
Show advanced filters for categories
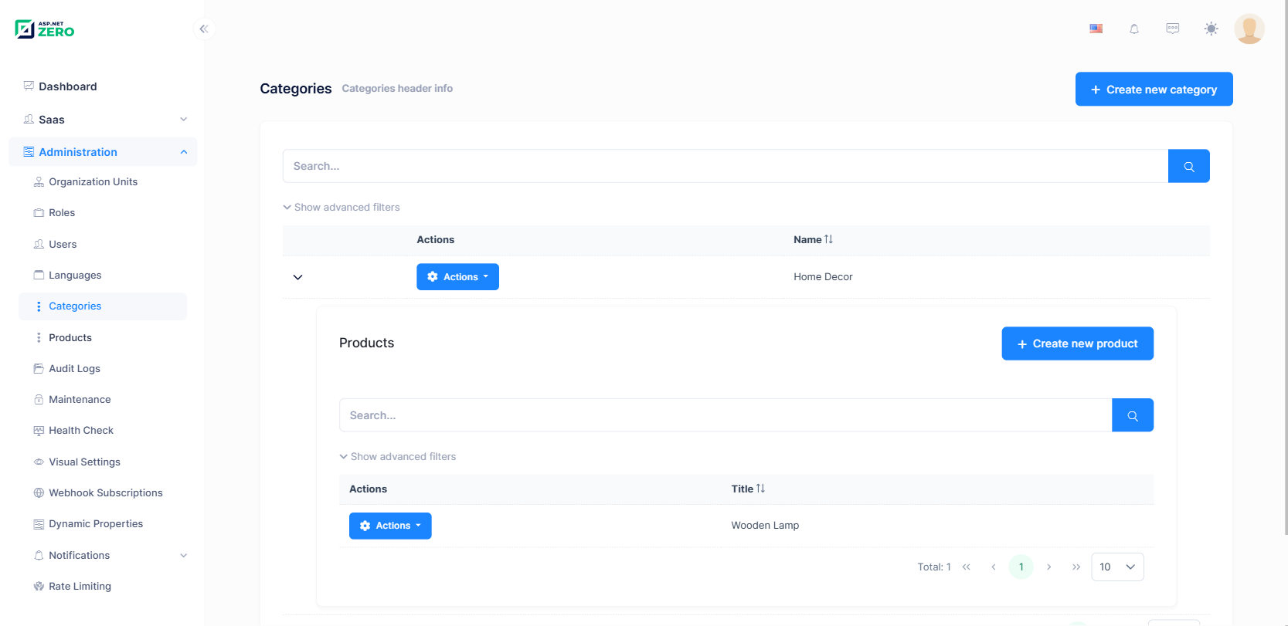(x=342, y=208)
